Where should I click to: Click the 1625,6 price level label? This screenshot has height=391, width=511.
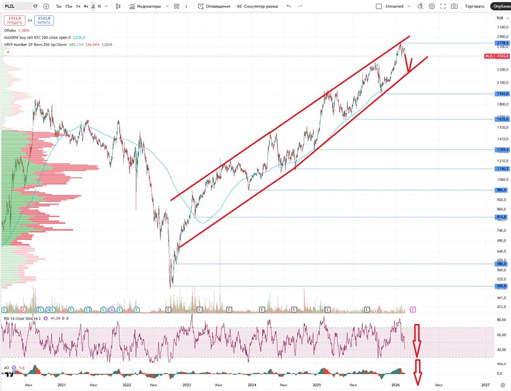[502, 119]
